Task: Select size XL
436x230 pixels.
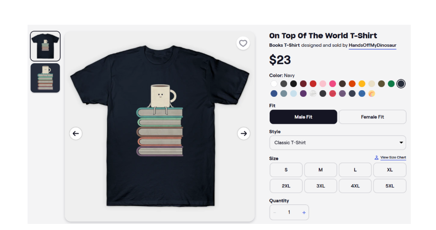Action: [390, 170]
